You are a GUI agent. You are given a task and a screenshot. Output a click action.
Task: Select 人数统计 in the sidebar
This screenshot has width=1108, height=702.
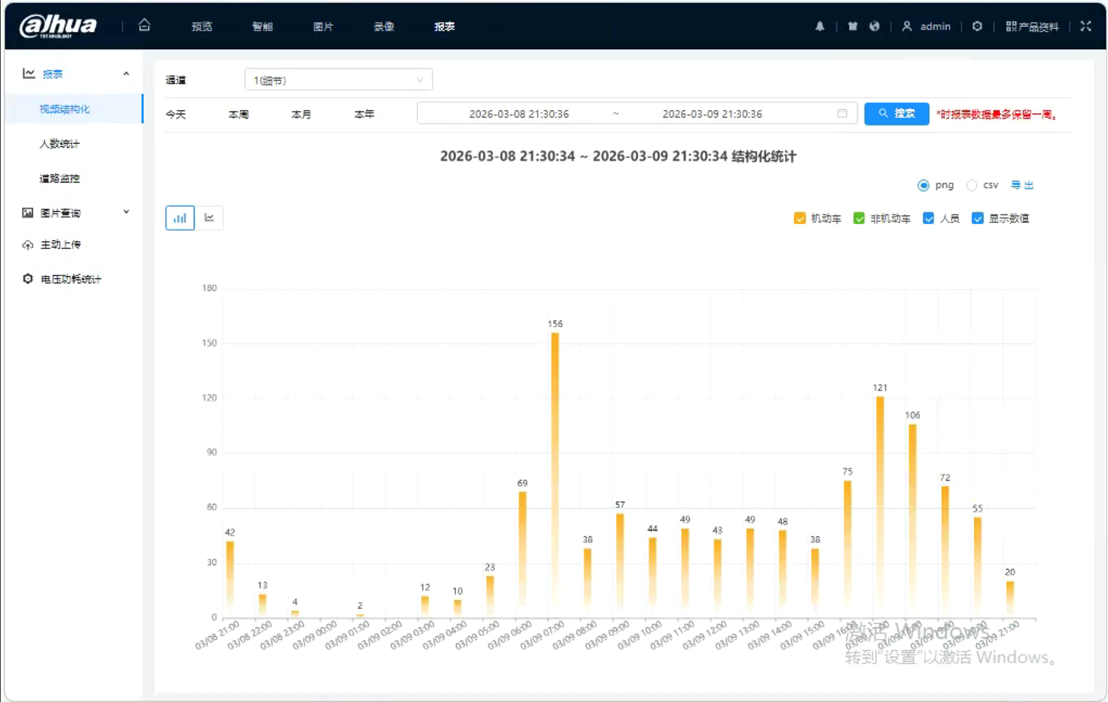60,144
